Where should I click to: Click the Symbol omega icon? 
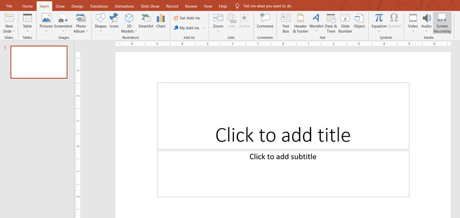click(x=394, y=18)
